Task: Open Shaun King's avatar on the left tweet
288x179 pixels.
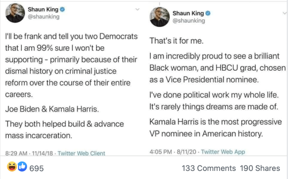Action: click(14, 12)
